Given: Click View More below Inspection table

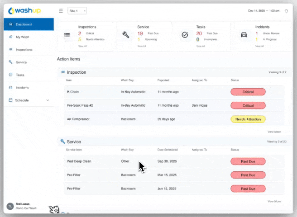Looking at the screenshot, I should click(274, 132).
